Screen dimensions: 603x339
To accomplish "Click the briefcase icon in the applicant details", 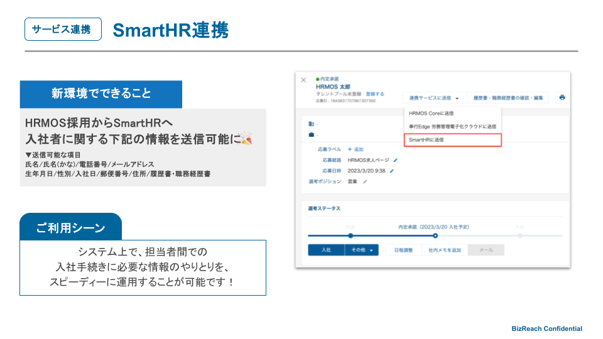I will point(311,134).
